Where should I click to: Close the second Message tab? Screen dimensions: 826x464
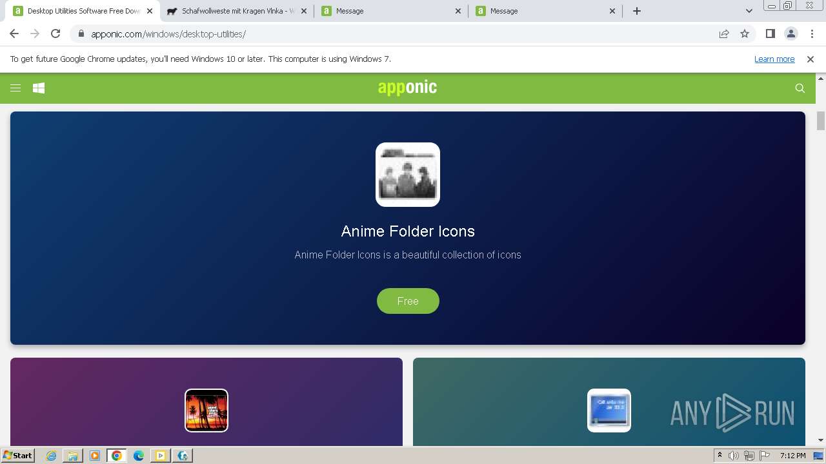point(612,11)
